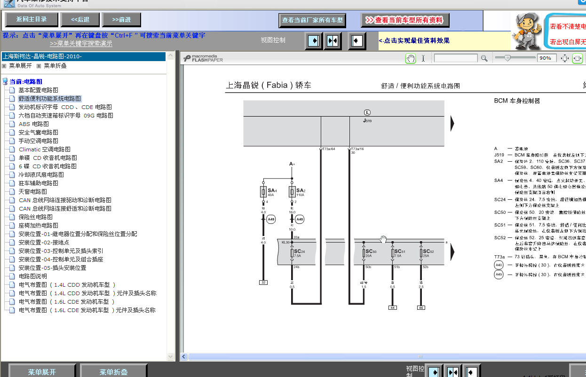Click the FlashPaper search text field

(x=455, y=58)
